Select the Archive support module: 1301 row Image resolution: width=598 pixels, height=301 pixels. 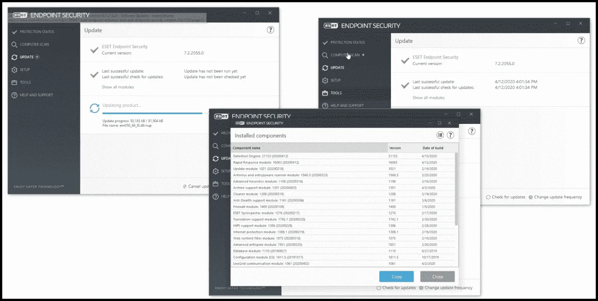tap(343, 187)
